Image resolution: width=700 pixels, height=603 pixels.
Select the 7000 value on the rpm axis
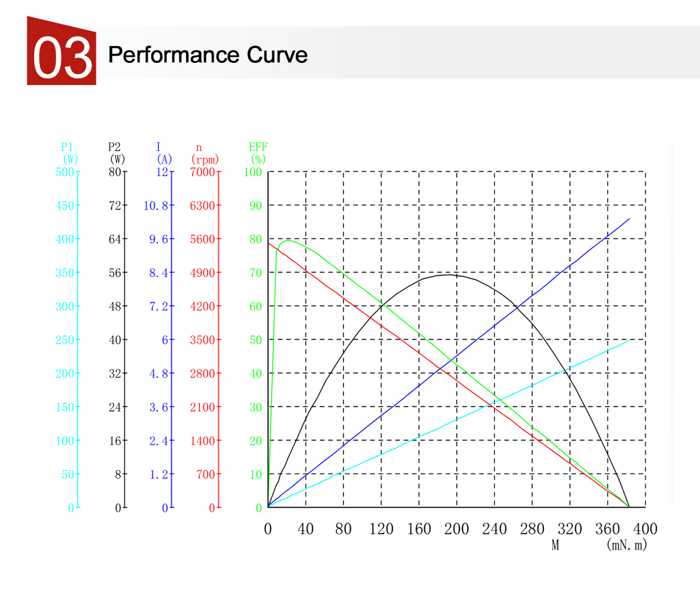tap(202, 172)
